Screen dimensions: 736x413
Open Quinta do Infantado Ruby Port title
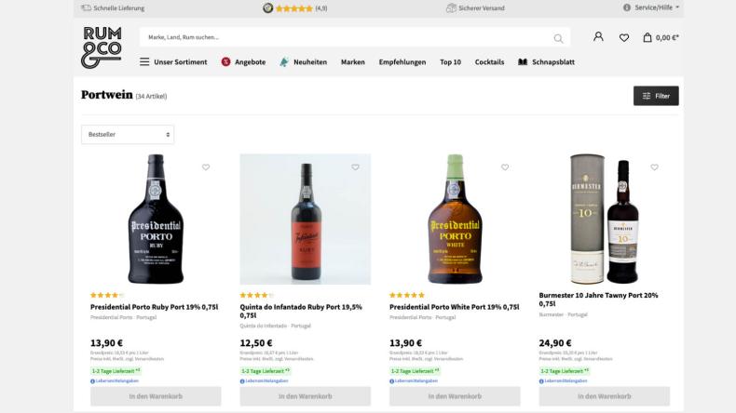coord(301,312)
